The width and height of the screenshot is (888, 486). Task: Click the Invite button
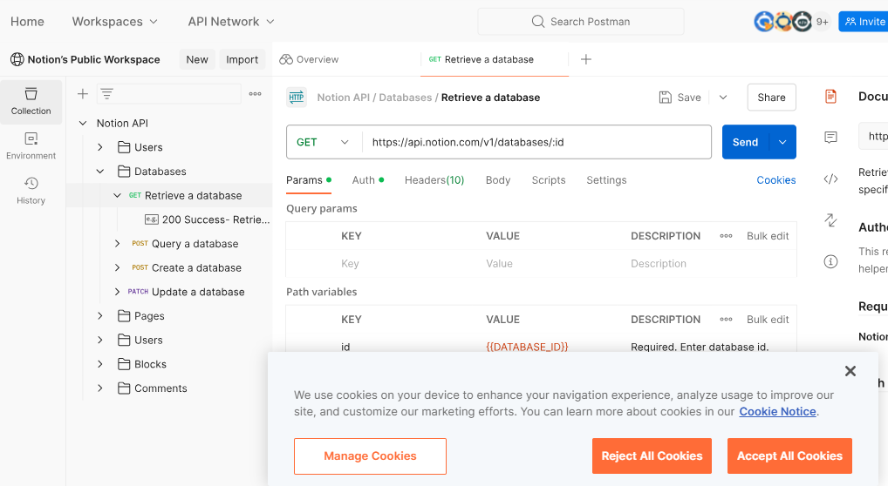click(x=864, y=22)
